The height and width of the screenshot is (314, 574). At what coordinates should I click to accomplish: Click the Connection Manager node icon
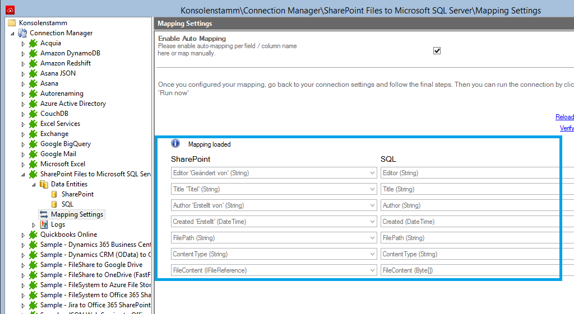point(22,33)
